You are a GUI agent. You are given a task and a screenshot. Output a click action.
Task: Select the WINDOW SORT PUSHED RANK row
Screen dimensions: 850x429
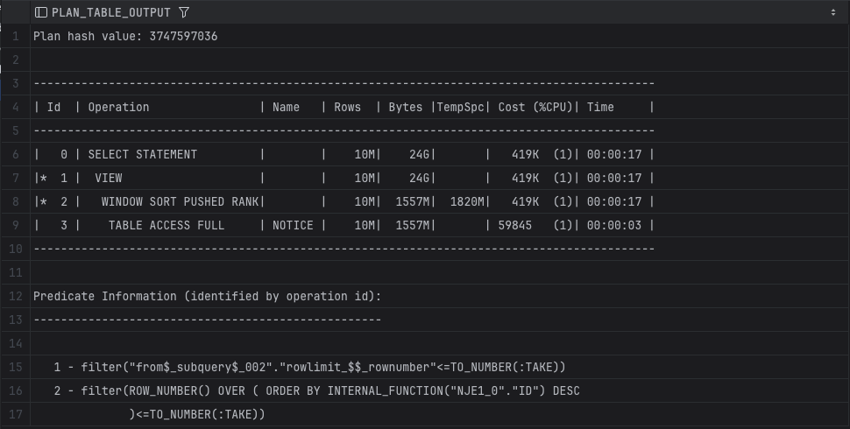440,201
